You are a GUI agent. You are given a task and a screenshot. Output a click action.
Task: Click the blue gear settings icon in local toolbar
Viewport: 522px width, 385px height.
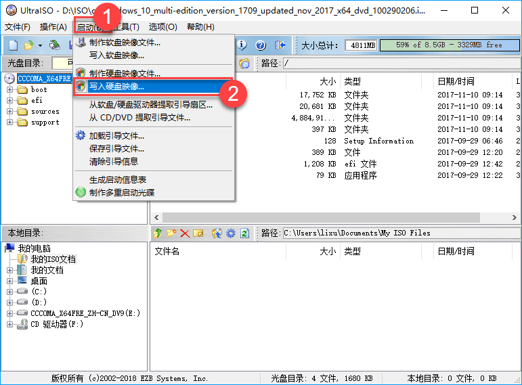230,233
